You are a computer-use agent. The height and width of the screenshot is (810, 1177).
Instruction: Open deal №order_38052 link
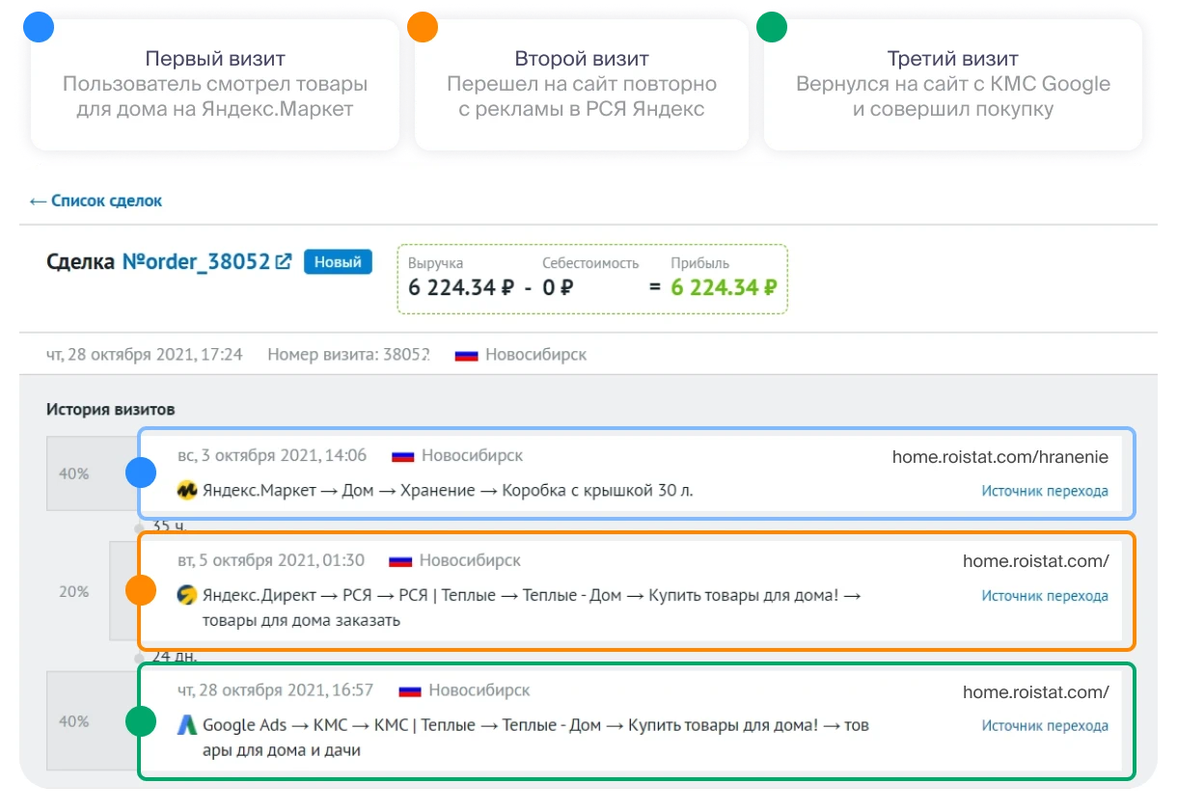coord(196,261)
